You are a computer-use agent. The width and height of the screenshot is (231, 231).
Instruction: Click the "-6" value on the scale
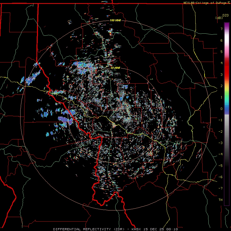coord(220,177)
